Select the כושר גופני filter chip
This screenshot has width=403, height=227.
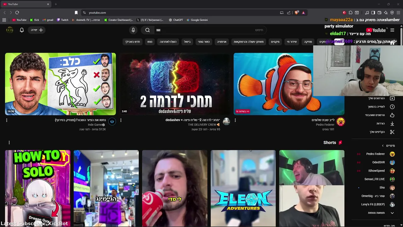204,42
